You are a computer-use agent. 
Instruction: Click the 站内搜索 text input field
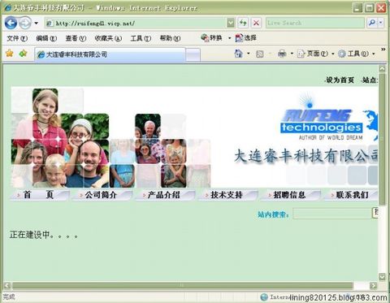click(332, 214)
